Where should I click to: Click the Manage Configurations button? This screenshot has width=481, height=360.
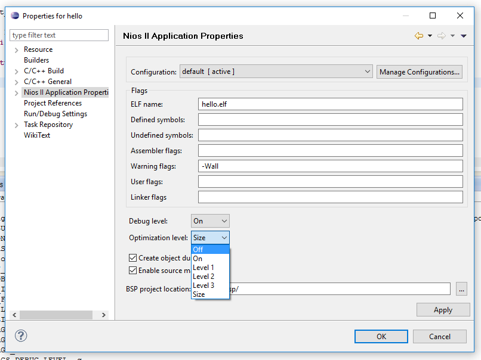click(420, 72)
